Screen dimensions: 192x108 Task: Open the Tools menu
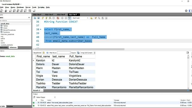click(34, 7)
